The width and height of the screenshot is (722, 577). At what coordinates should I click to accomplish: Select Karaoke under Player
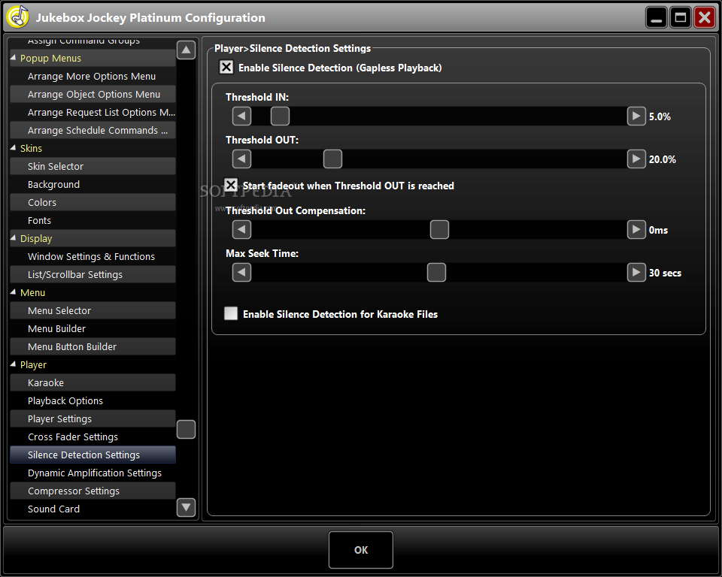click(x=93, y=382)
